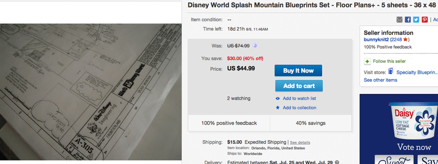
Task: Click the question mark help icon beside $74.99
Action: coord(255,46)
